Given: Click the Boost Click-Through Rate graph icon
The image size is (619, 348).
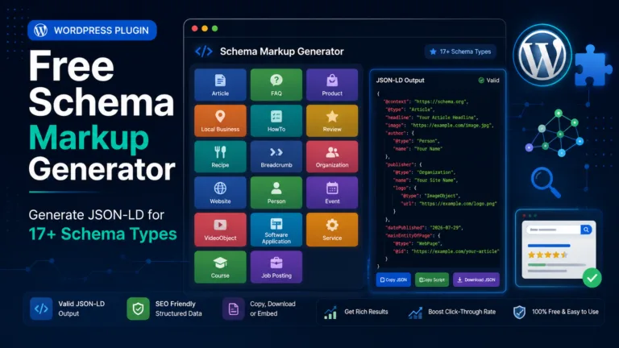Looking at the screenshot, I should 415,312.
